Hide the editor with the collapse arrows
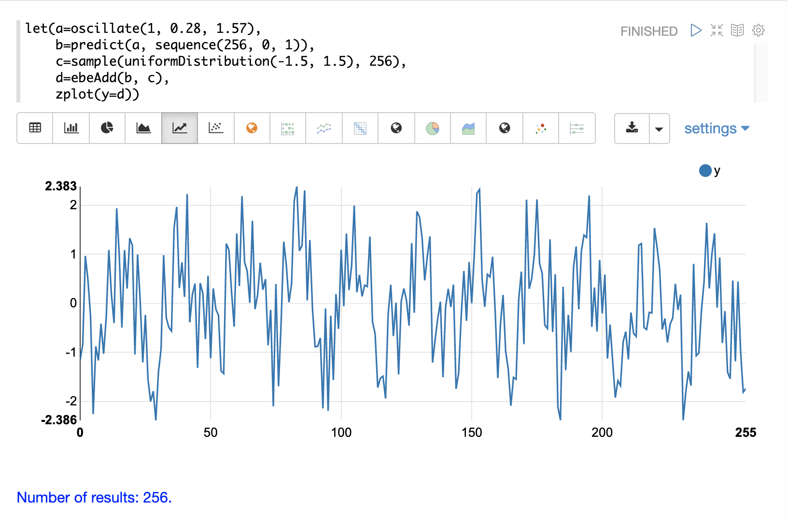 coord(717,30)
